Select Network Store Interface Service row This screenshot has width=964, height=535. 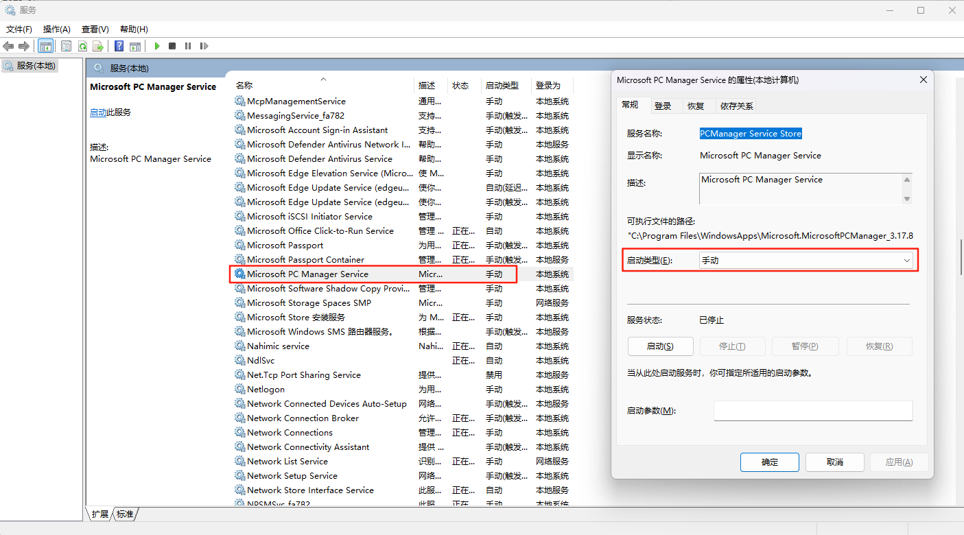[403, 490]
